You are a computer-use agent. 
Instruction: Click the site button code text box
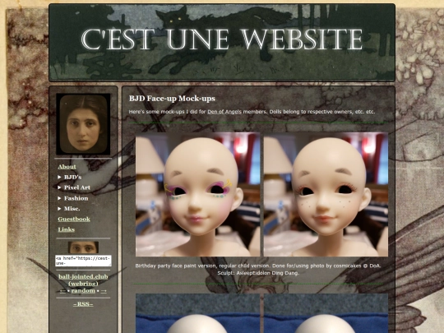click(x=83, y=261)
